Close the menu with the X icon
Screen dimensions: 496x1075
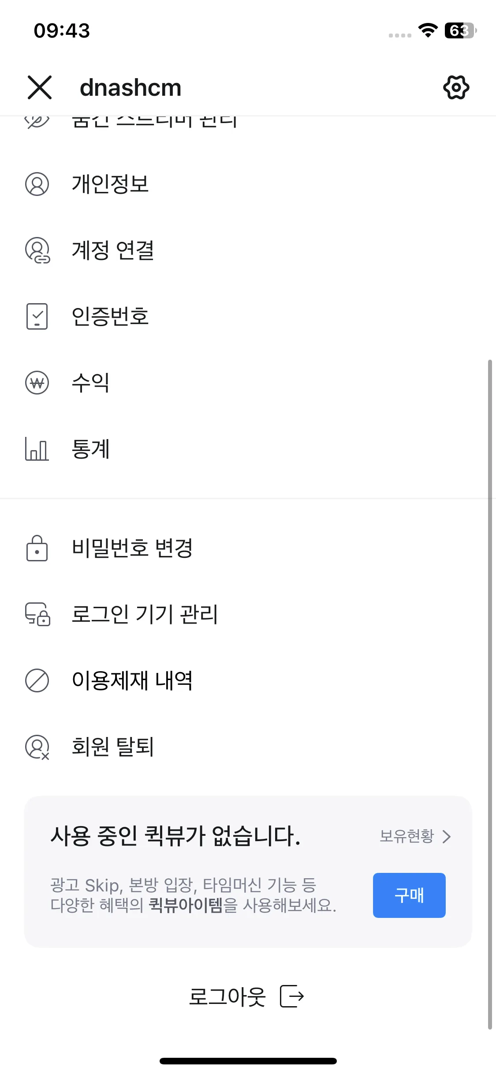point(40,87)
